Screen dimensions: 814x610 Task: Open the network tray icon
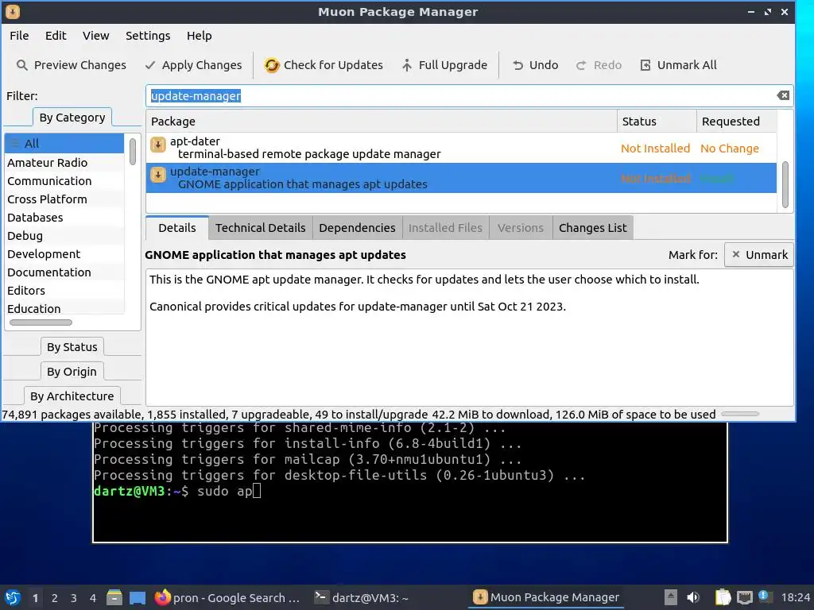tap(744, 597)
